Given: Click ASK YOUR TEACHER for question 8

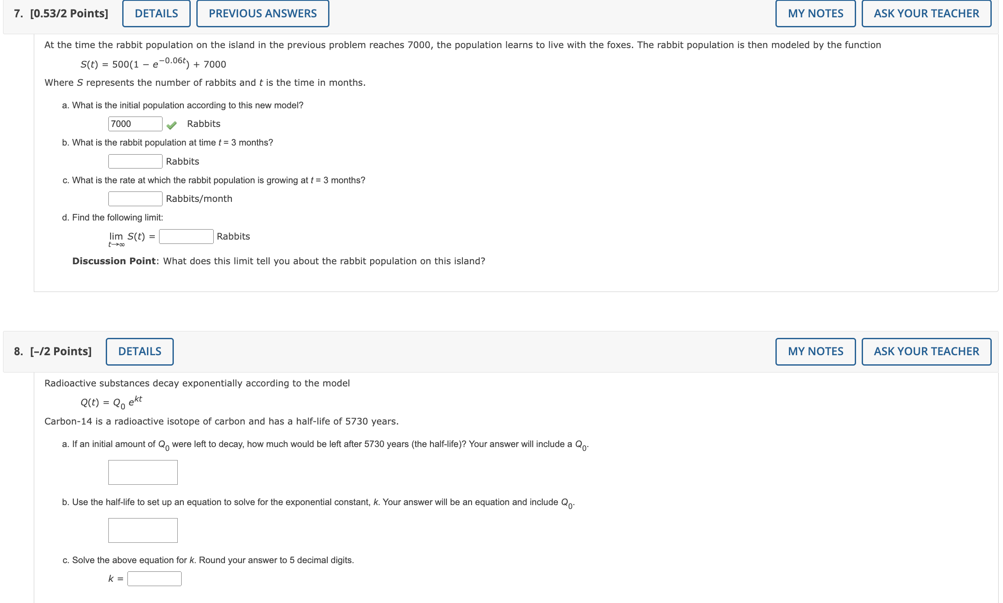Looking at the screenshot, I should 926,351.
